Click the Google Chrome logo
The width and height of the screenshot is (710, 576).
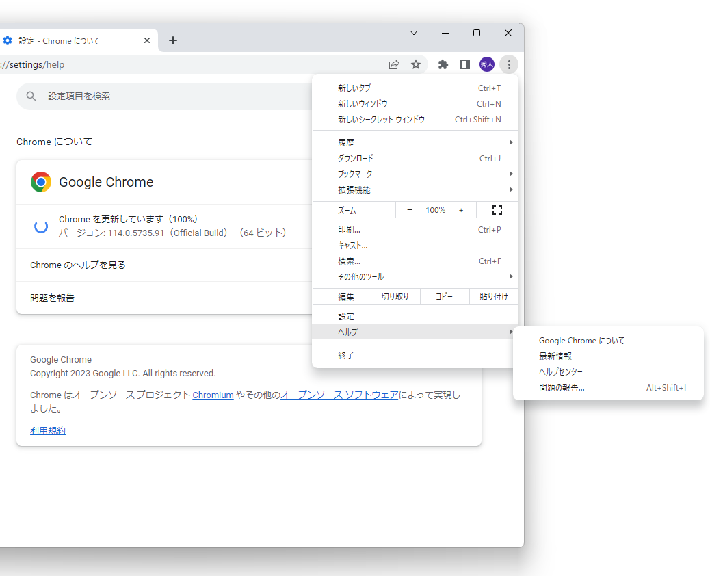(40, 182)
